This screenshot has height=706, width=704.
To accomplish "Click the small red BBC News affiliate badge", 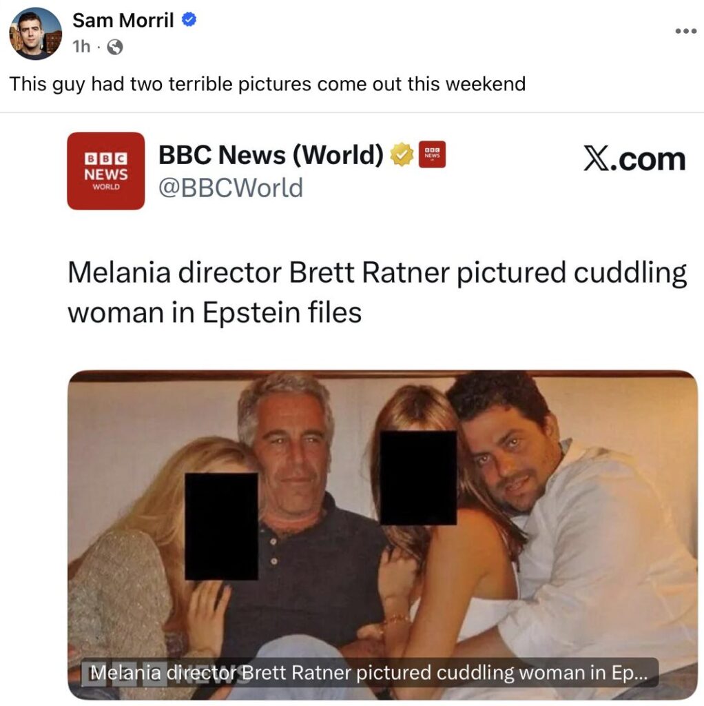I will click(x=432, y=155).
